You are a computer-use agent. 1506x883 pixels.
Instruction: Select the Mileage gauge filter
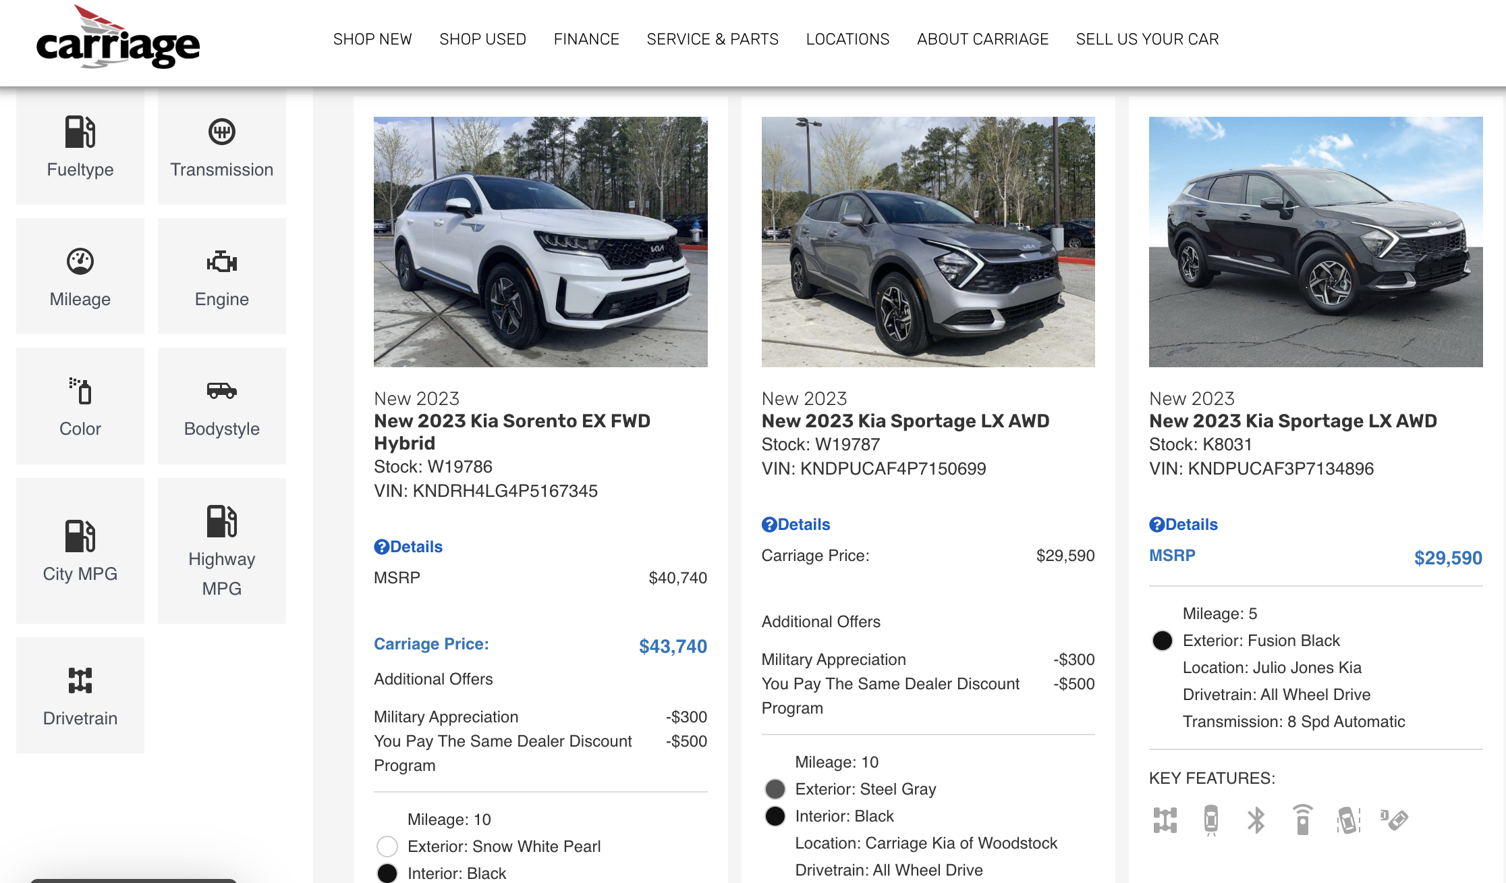tap(80, 275)
